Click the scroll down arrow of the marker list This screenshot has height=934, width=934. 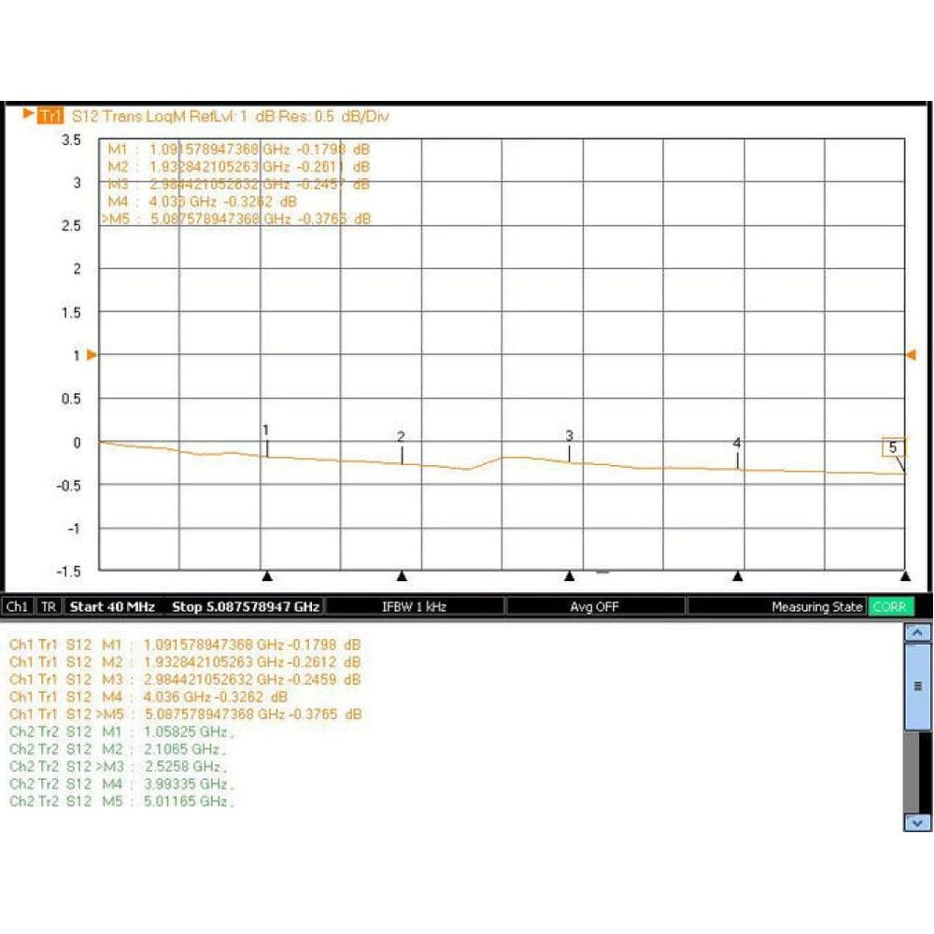pyautogui.click(x=918, y=823)
